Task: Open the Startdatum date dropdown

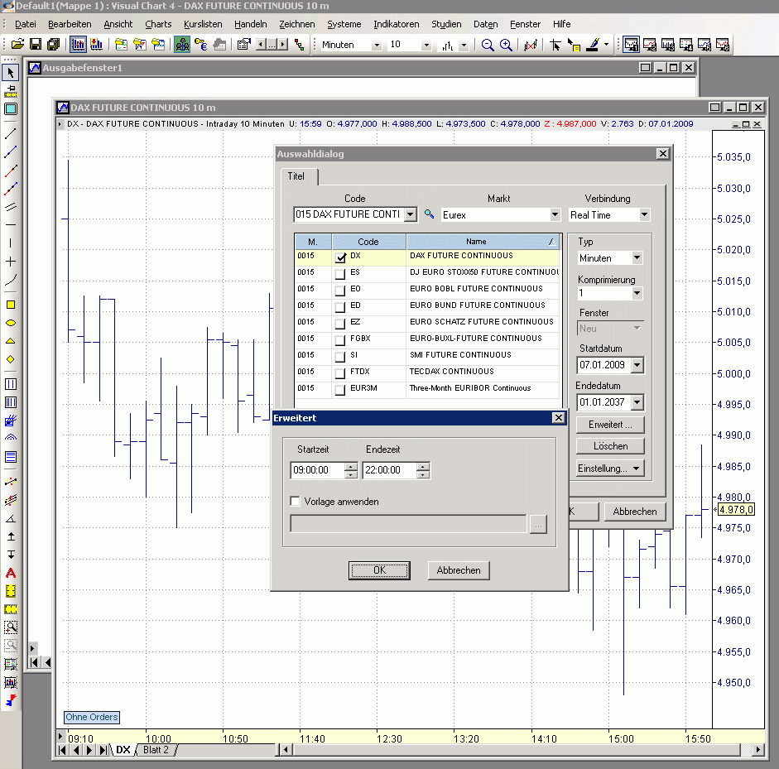Action: coord(636,365)
